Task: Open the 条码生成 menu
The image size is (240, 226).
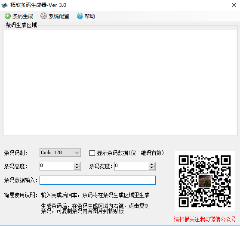Action: pyautogui.click(x=19, y=16)
